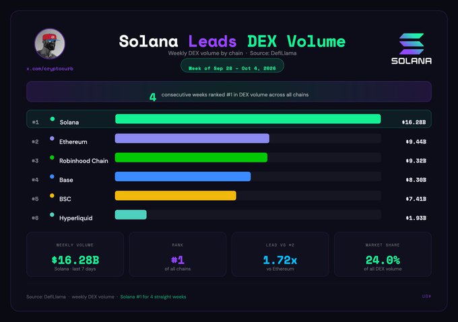Click the consecutive weeks ranked #1 banner text
Image resolution: width=458 pixels, height=322 pixels.
point(235,95)
